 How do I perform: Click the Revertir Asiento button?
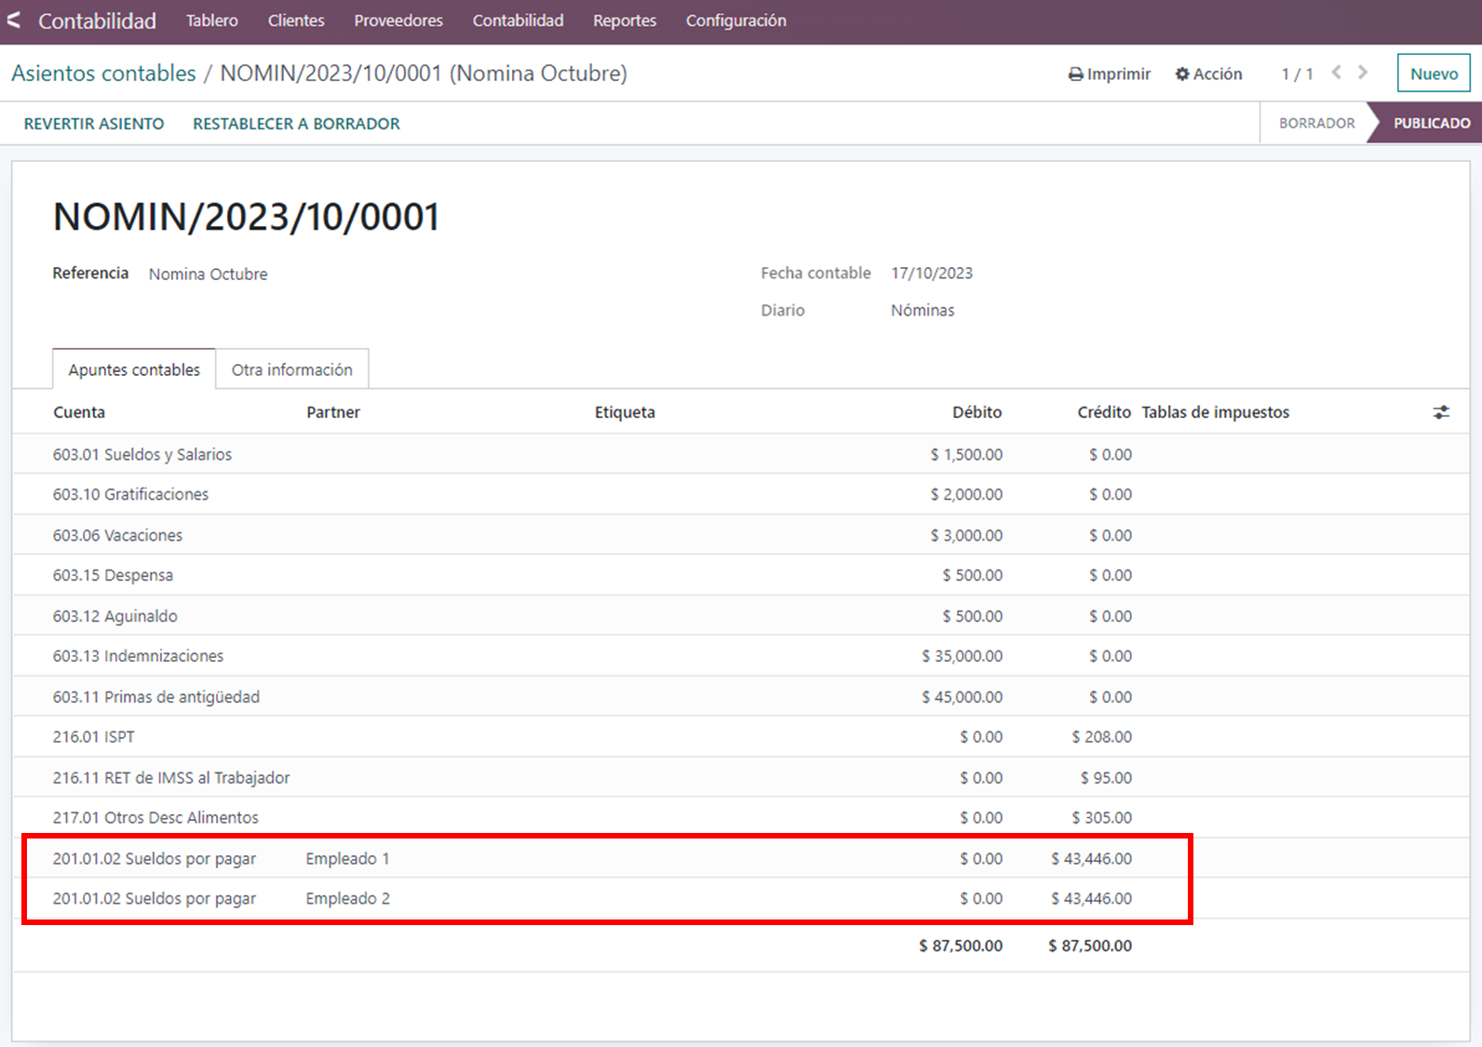(x=94, y=124)
